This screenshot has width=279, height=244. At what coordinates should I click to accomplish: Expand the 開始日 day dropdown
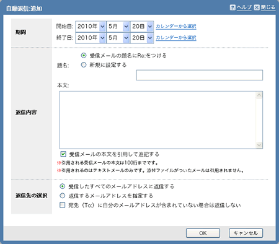coord(142,27)
